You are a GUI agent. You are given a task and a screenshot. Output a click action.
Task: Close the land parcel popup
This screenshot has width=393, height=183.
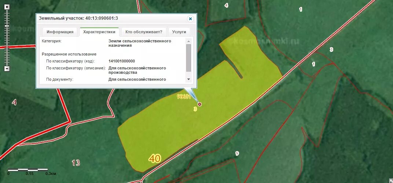click(190, 19)
